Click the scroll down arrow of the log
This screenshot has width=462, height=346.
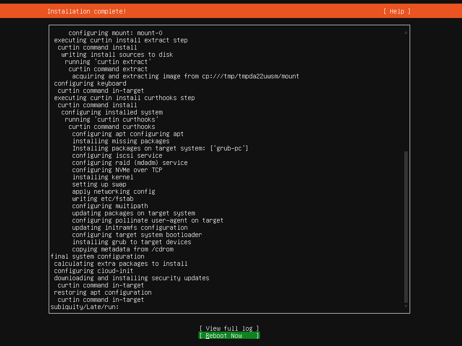point(406,306)
